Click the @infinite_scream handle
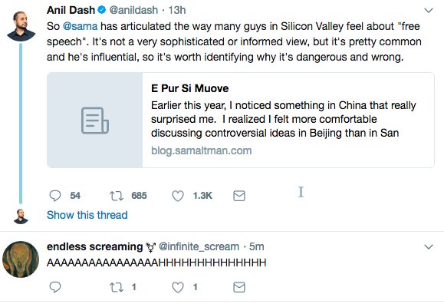This screenshot has width=444, height=304. point(199,246)
